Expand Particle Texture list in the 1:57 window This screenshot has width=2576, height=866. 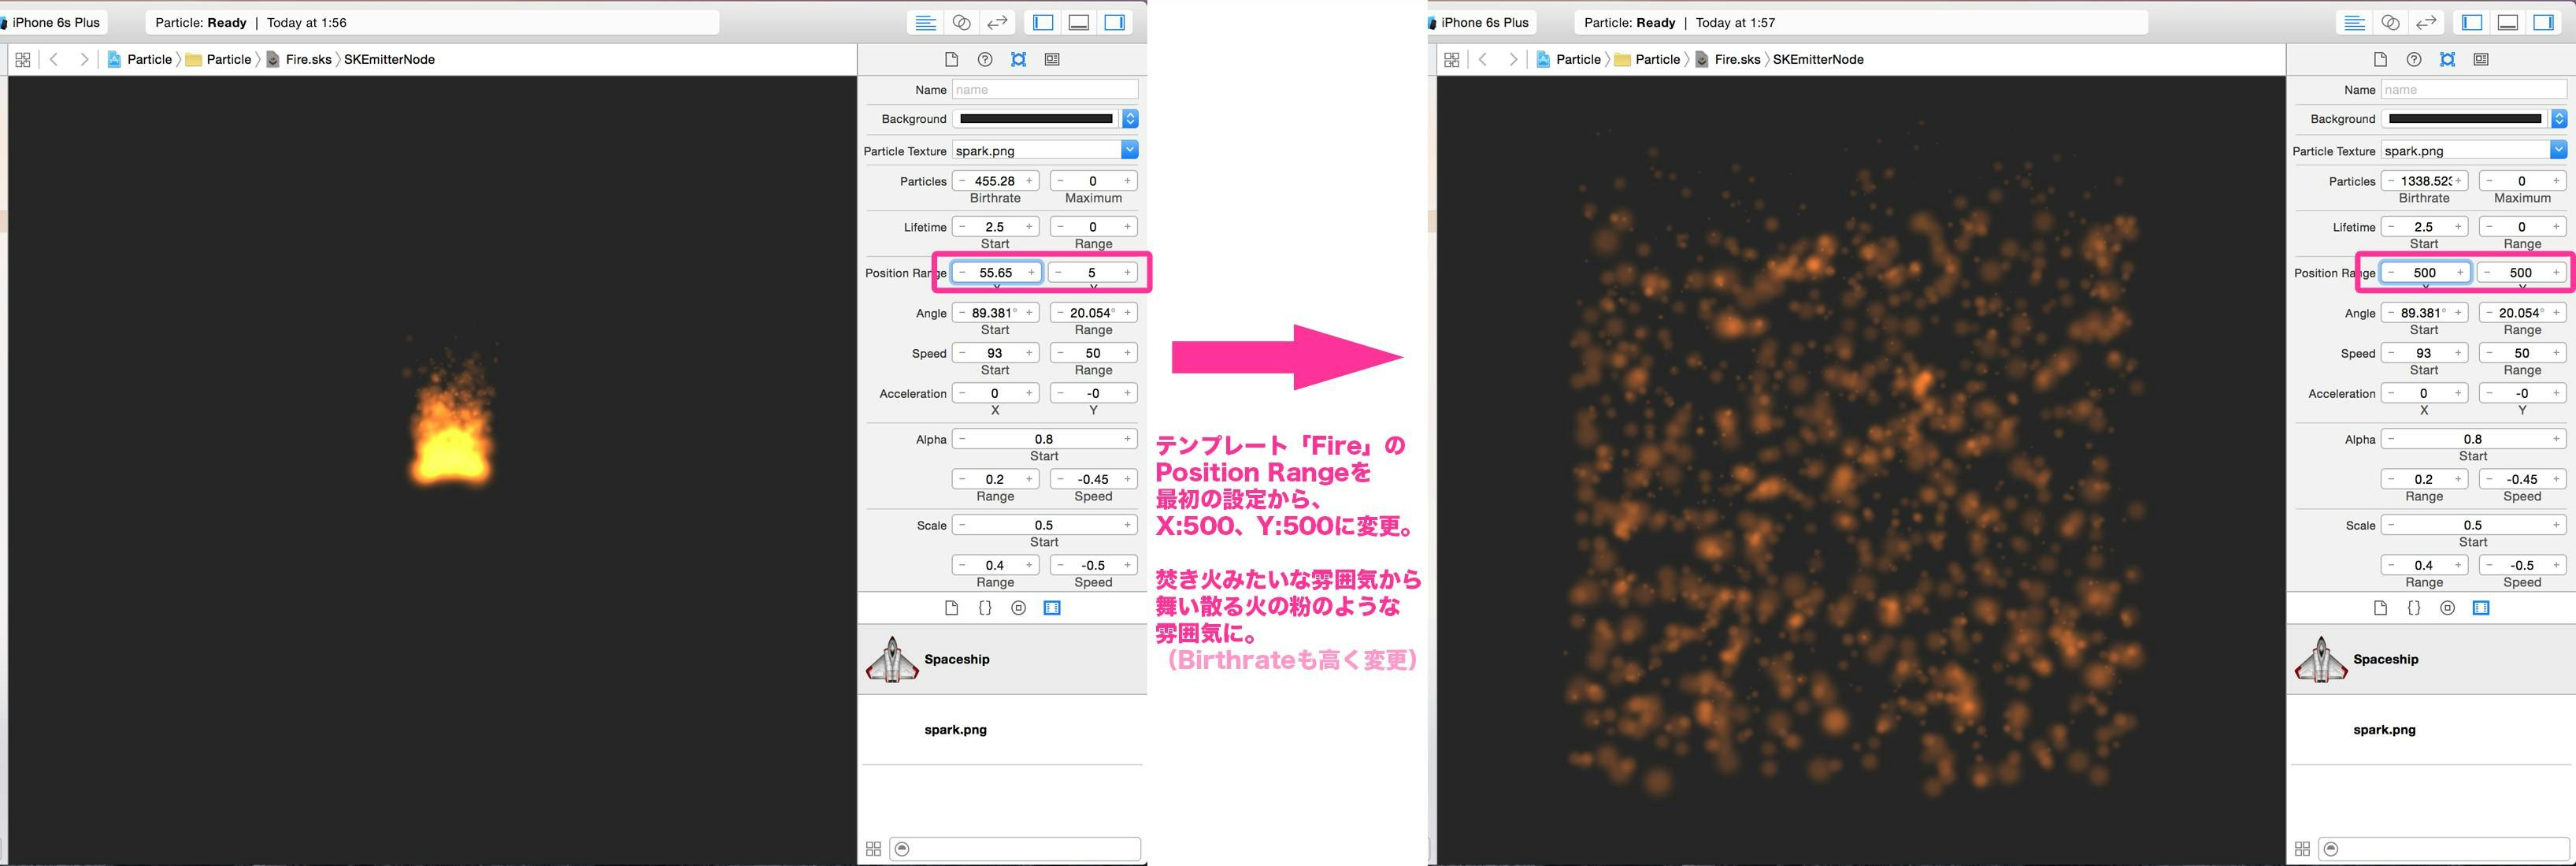[x=2559, y=151]
